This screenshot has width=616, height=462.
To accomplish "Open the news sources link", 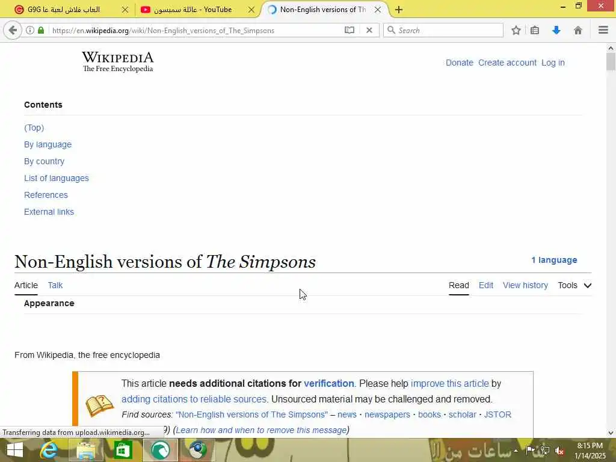I will tap(347, 414).
